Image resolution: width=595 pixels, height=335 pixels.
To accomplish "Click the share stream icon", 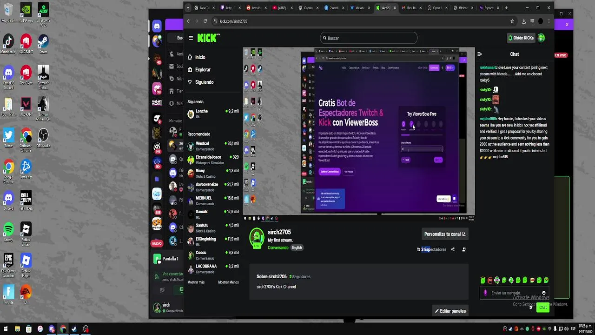I will coord(453,249).
